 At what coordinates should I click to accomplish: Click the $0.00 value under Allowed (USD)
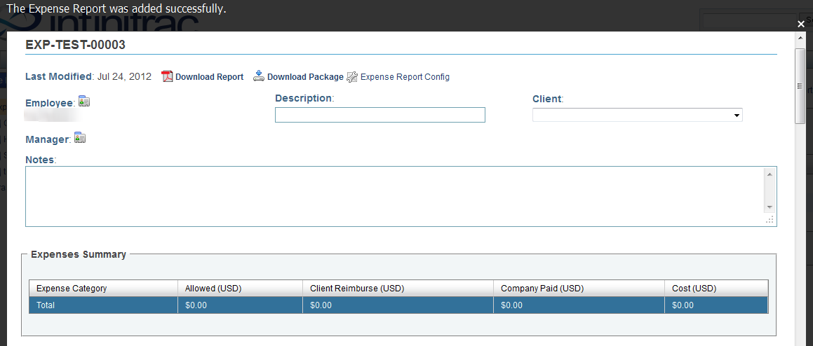pos(196,305)
